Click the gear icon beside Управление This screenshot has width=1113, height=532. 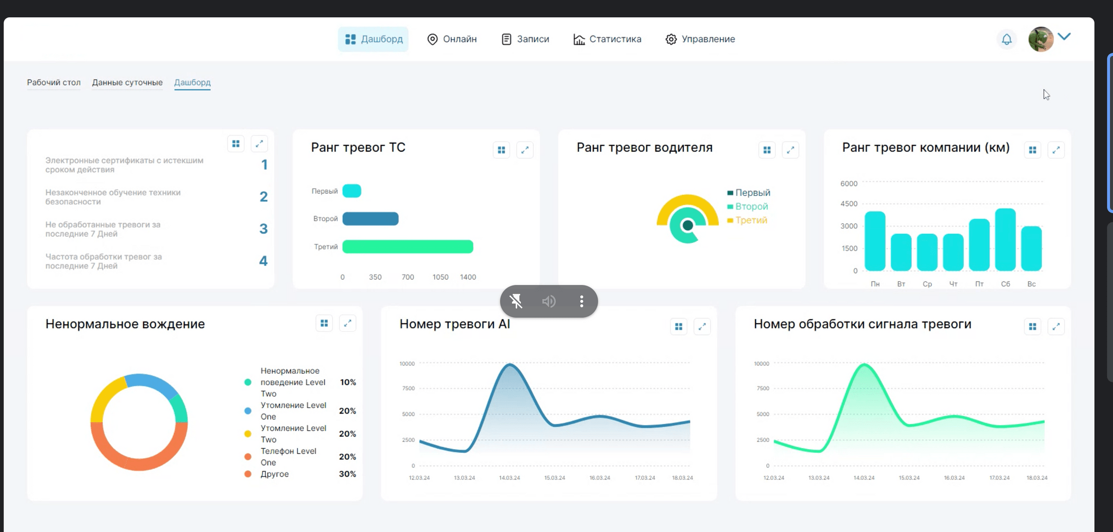tap(671, 39)
